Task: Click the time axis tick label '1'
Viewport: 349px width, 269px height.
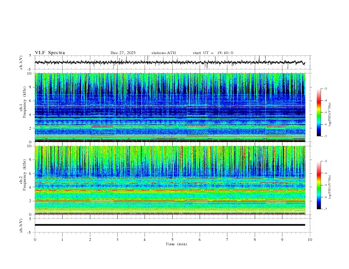Action: [62, 240]
